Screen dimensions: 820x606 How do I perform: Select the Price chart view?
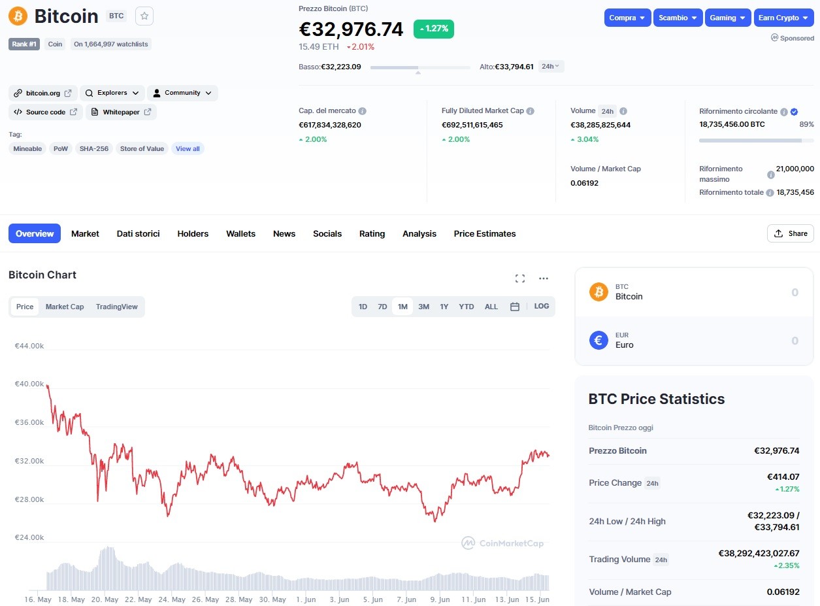tap(25, 307)
